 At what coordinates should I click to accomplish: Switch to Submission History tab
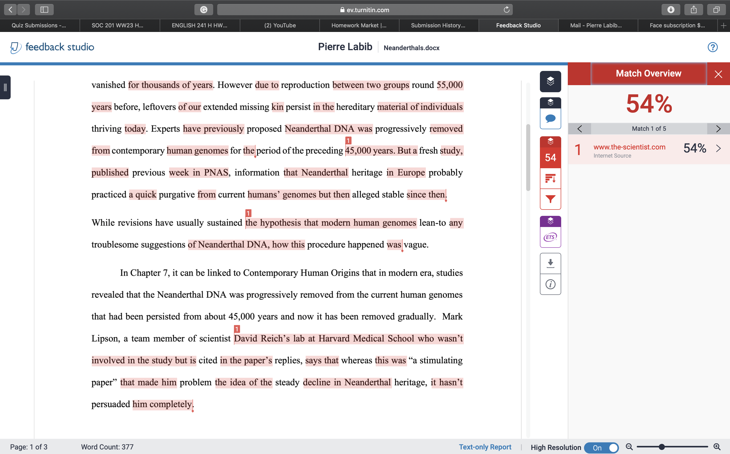pos(439,26)
